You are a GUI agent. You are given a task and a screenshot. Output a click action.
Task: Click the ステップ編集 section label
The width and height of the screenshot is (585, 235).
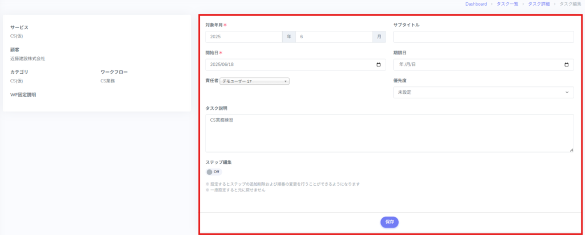tap(218, 162)
